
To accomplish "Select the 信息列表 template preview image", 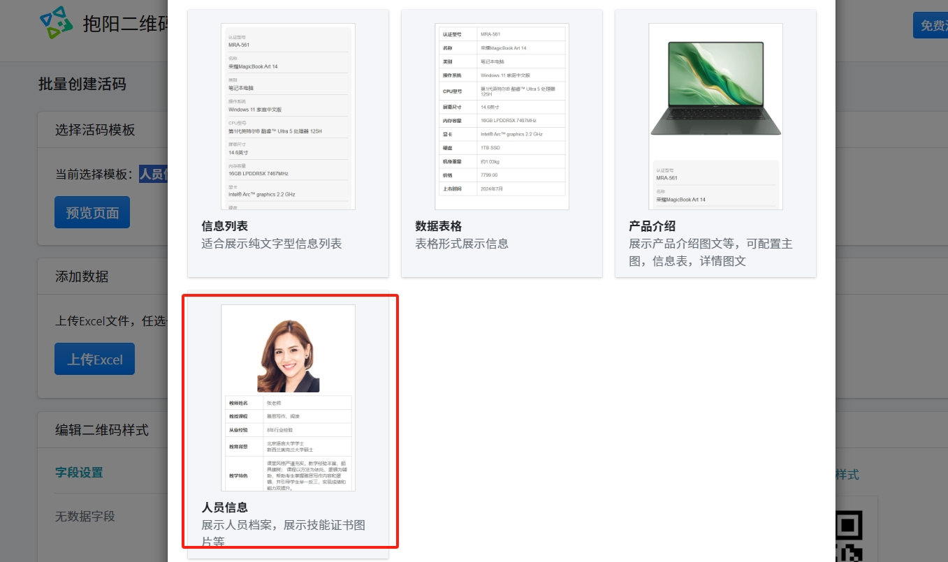I will (x=288, y=116).
